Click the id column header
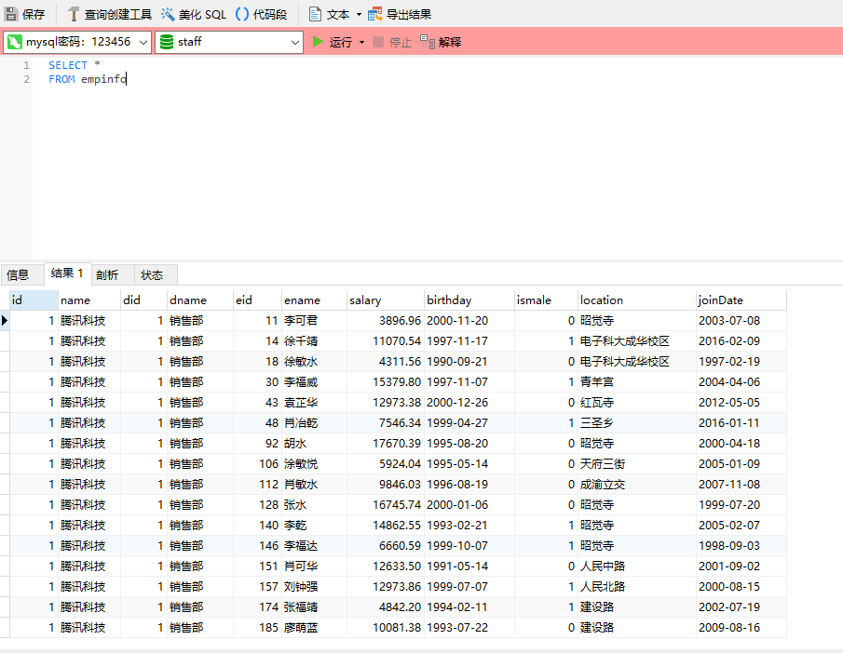843x653 pixels. click(x=34, y=300)
